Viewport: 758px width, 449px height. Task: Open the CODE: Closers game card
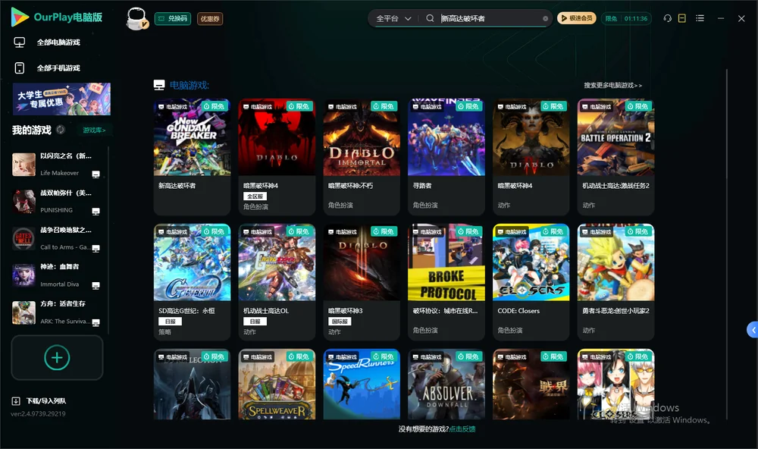(531, 282)
